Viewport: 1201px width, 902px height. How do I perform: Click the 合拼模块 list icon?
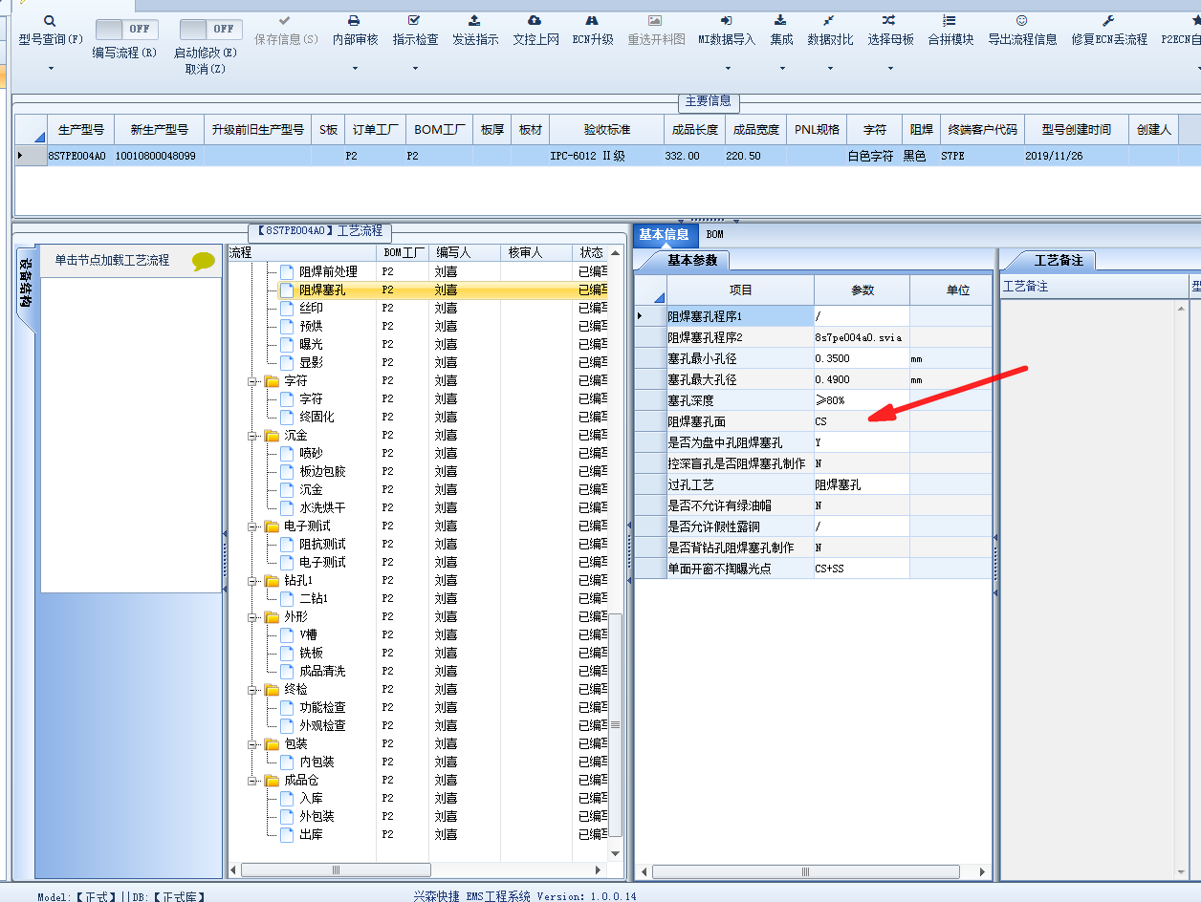950,20
